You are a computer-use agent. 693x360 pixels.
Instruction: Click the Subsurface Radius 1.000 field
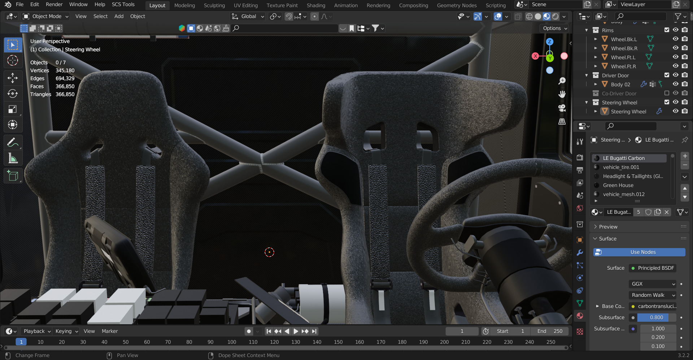tap(658, 329)
